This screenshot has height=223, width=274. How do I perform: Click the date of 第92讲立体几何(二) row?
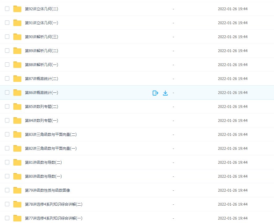[x=233, y=9]
